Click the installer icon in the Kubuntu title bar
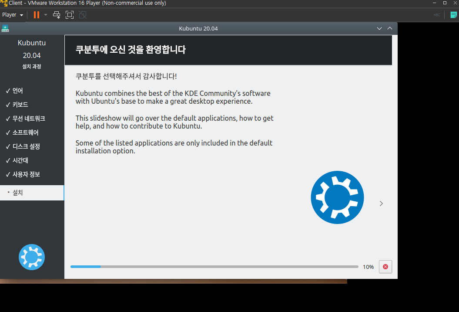The height and width of the screenshot is (312, 459). click(x=5, y=28)
